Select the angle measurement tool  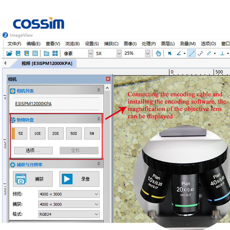tap(179, 53)
